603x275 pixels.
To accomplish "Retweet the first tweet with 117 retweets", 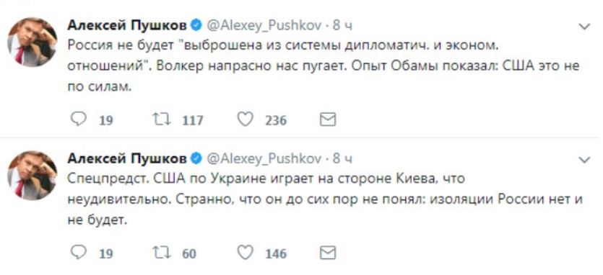I will click(x=162, y=120).
